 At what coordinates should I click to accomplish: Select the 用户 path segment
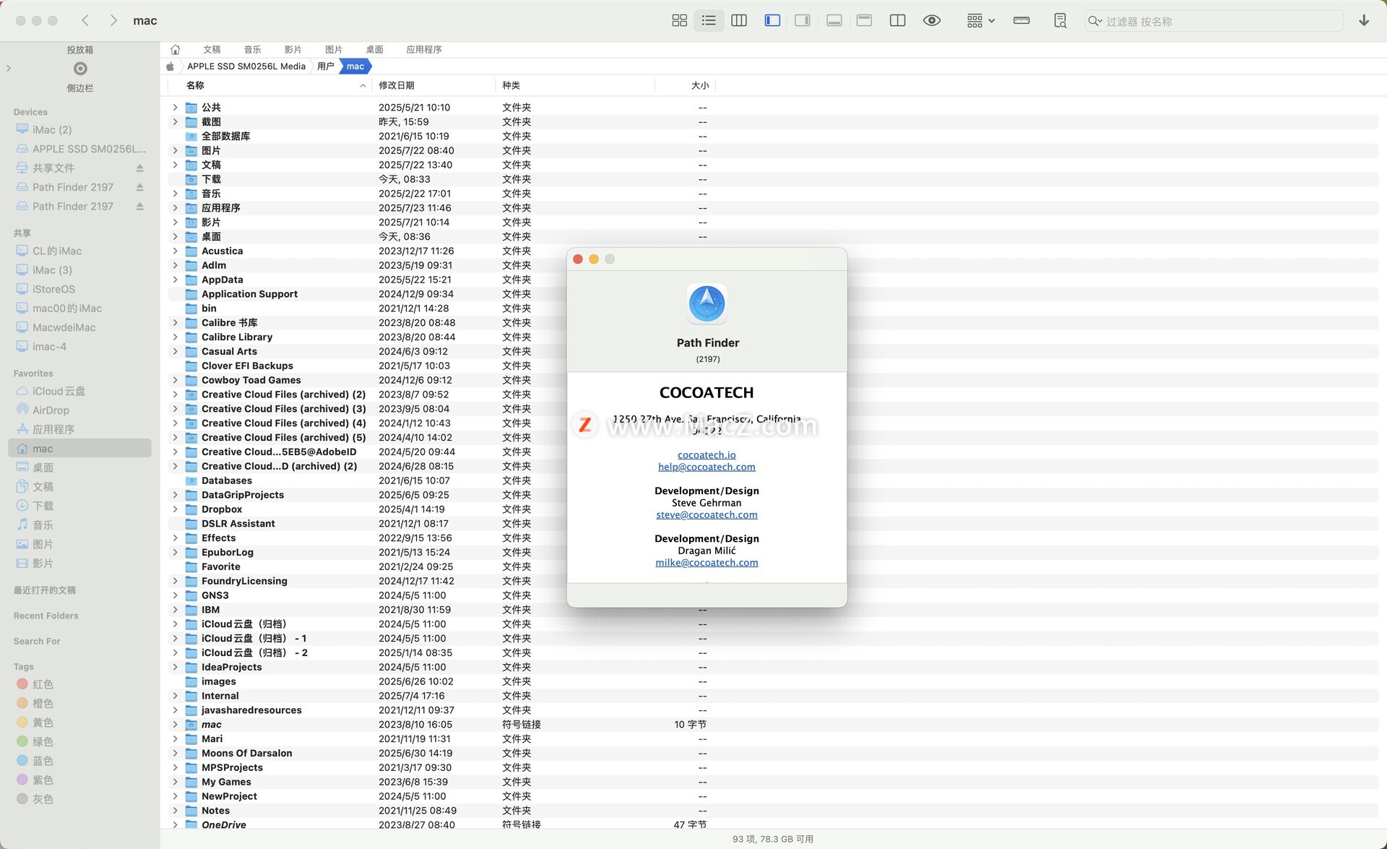(326, 66)
